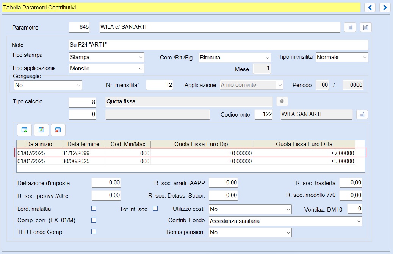
Task: Toggle Tot. rit. soc. checkbox
Action: [x=155, y=209]
